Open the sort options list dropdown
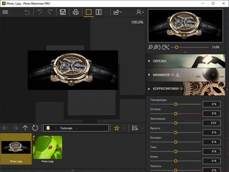The image size is (229, 172). pos(136,128)
